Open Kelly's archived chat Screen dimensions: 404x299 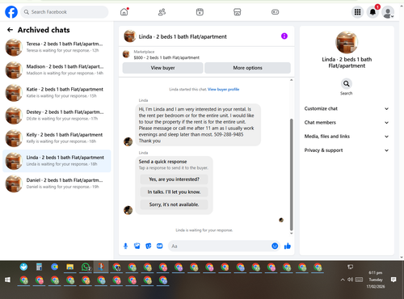(x=57, y=138)
